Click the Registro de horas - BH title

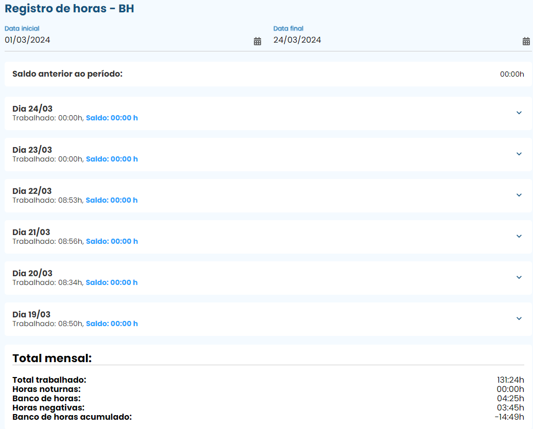coord(70,9)
